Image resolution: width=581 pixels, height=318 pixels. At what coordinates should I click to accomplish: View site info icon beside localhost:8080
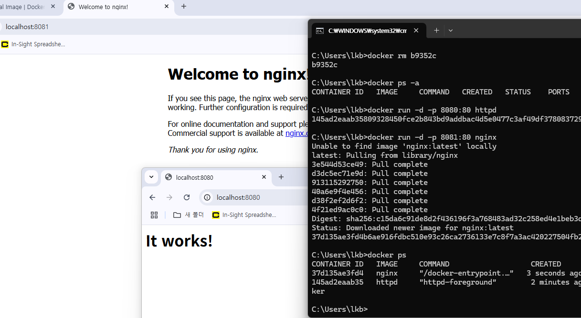[207, 197]
